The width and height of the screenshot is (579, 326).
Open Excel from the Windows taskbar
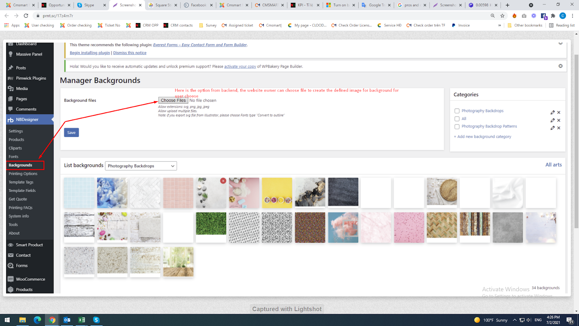(x=82, y=320)
